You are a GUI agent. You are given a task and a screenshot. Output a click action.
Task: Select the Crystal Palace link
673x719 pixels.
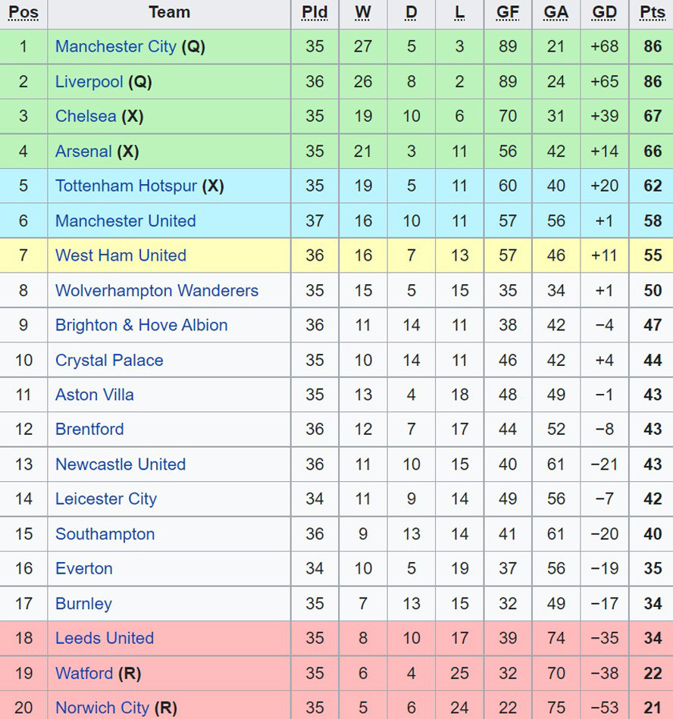click(x=109, y=361)
